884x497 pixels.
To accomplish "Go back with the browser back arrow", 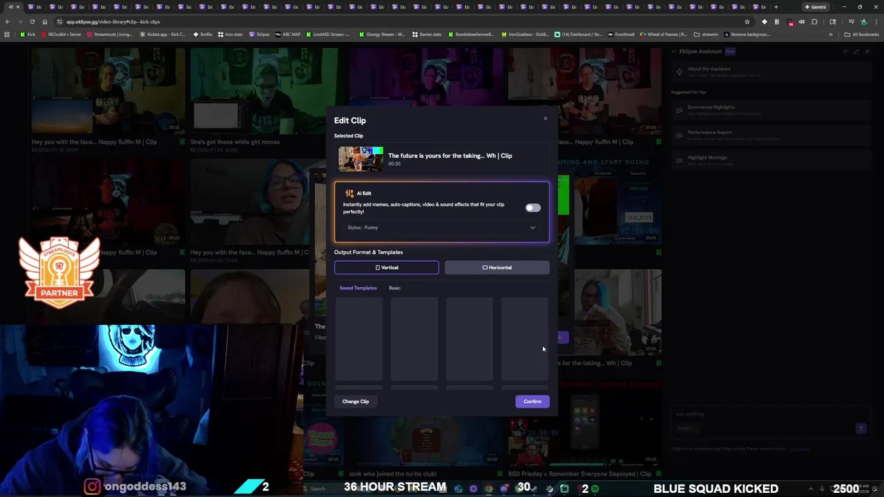I will click(7, 21).
